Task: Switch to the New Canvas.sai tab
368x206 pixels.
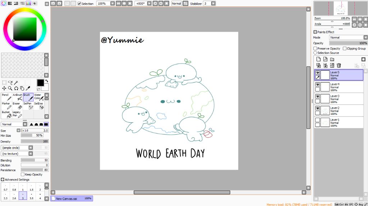Action: coord(72,198)
